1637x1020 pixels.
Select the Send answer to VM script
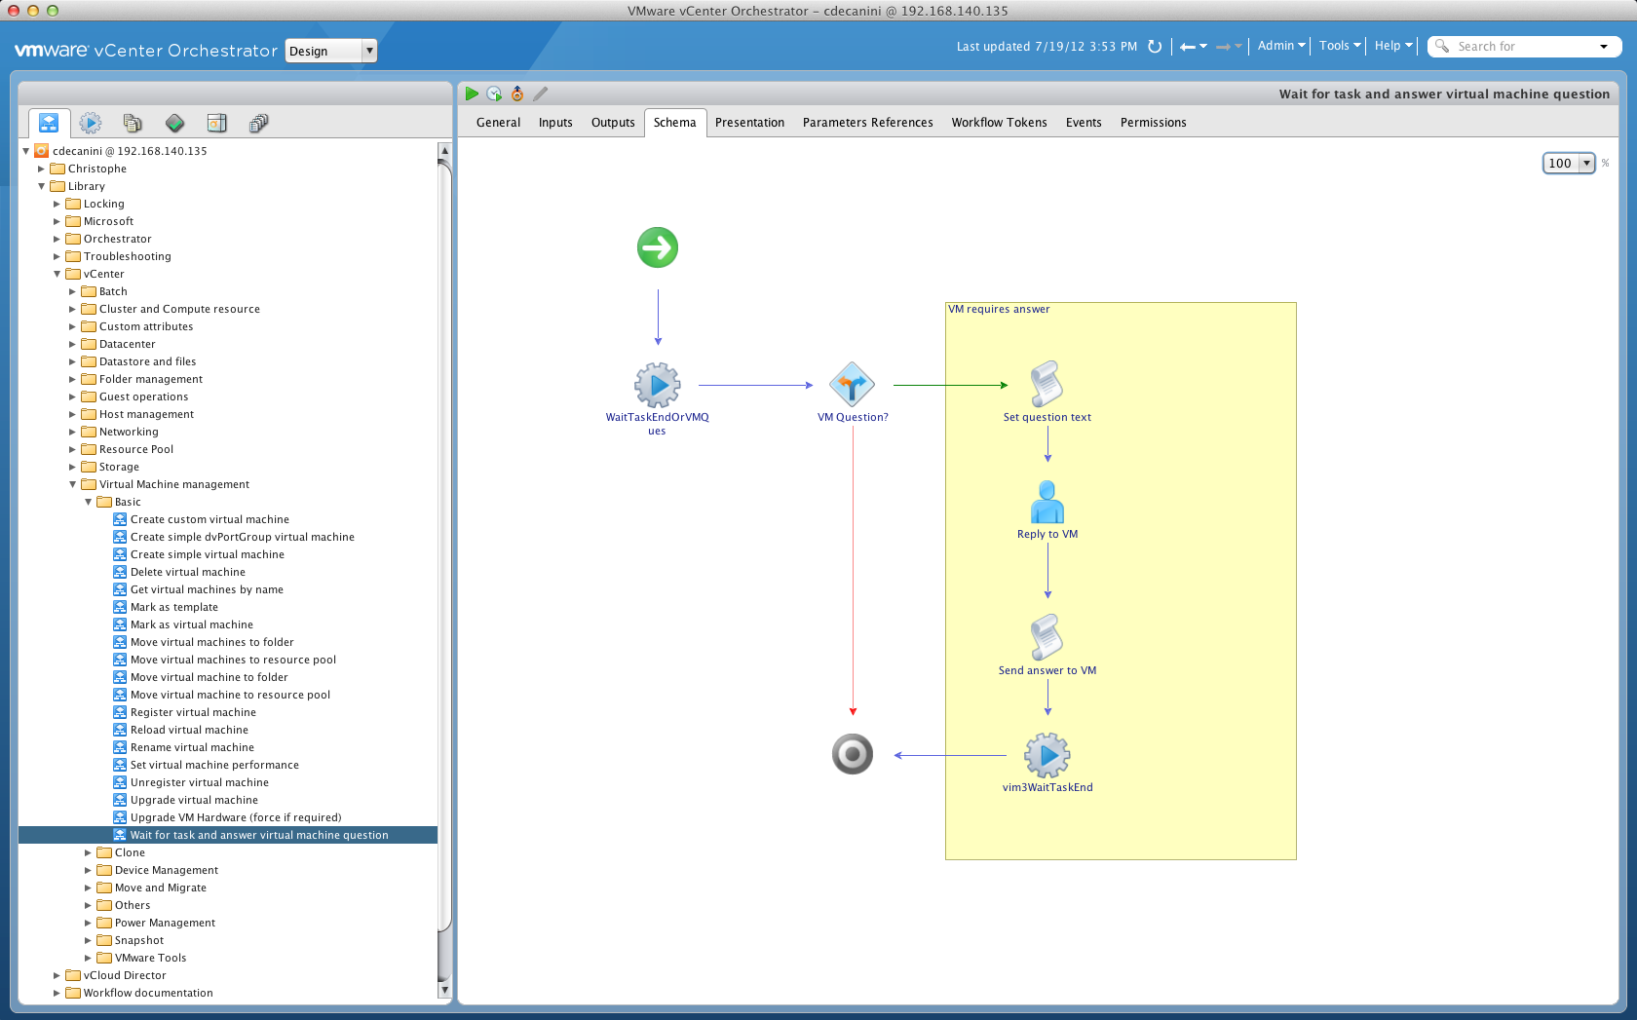[1047, 637]
